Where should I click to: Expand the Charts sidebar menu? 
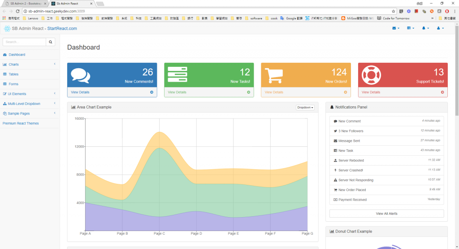(29, 65)
